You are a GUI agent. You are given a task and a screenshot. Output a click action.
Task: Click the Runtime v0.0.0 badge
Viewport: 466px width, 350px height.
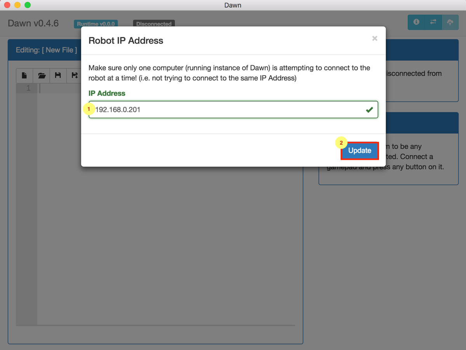[96, 24]
